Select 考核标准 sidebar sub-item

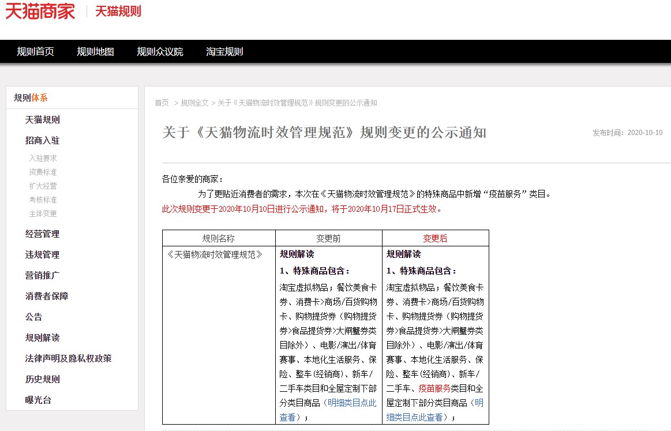[x=43, y=200]
